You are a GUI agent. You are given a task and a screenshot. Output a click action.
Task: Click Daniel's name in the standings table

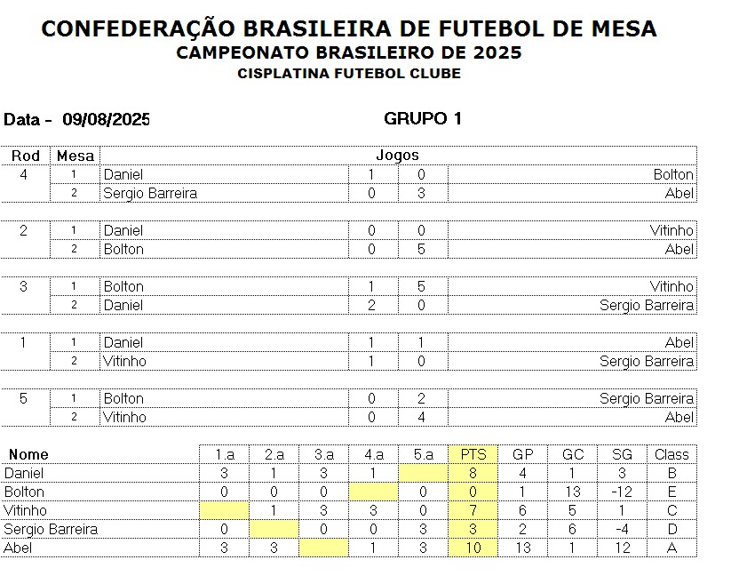click(x=24, y=473)
